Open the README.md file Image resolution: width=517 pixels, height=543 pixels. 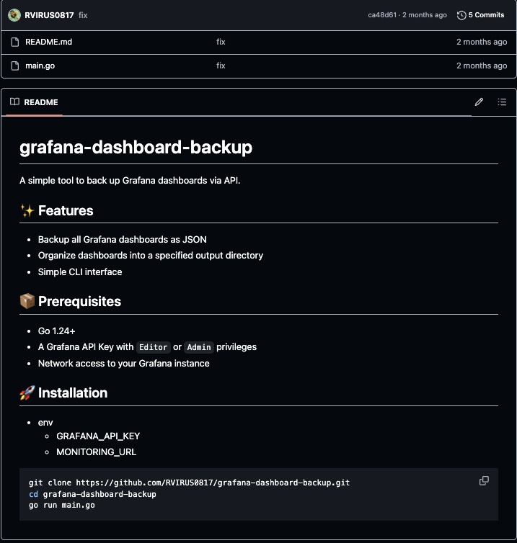click(48, 42)
